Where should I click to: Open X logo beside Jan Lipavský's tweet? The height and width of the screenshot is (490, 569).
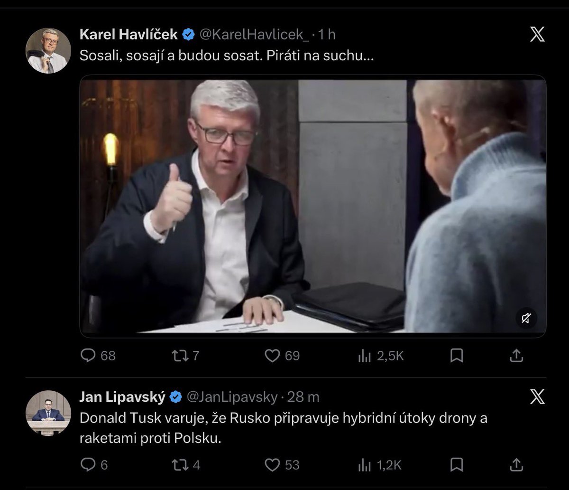537,396
